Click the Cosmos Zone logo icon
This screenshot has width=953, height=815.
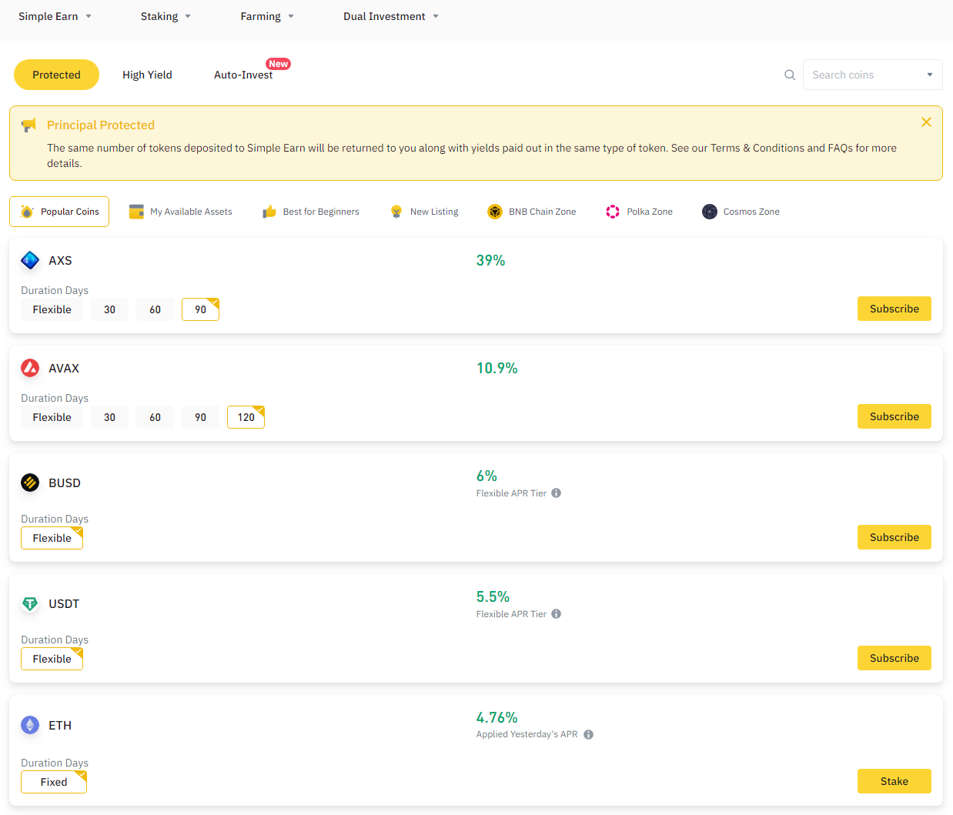point(710,212)
